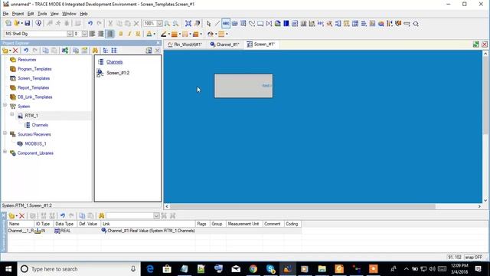This screenshot has height=276, width=490.
Task: Select the pointer selection tool
Action: coord(209,24)
